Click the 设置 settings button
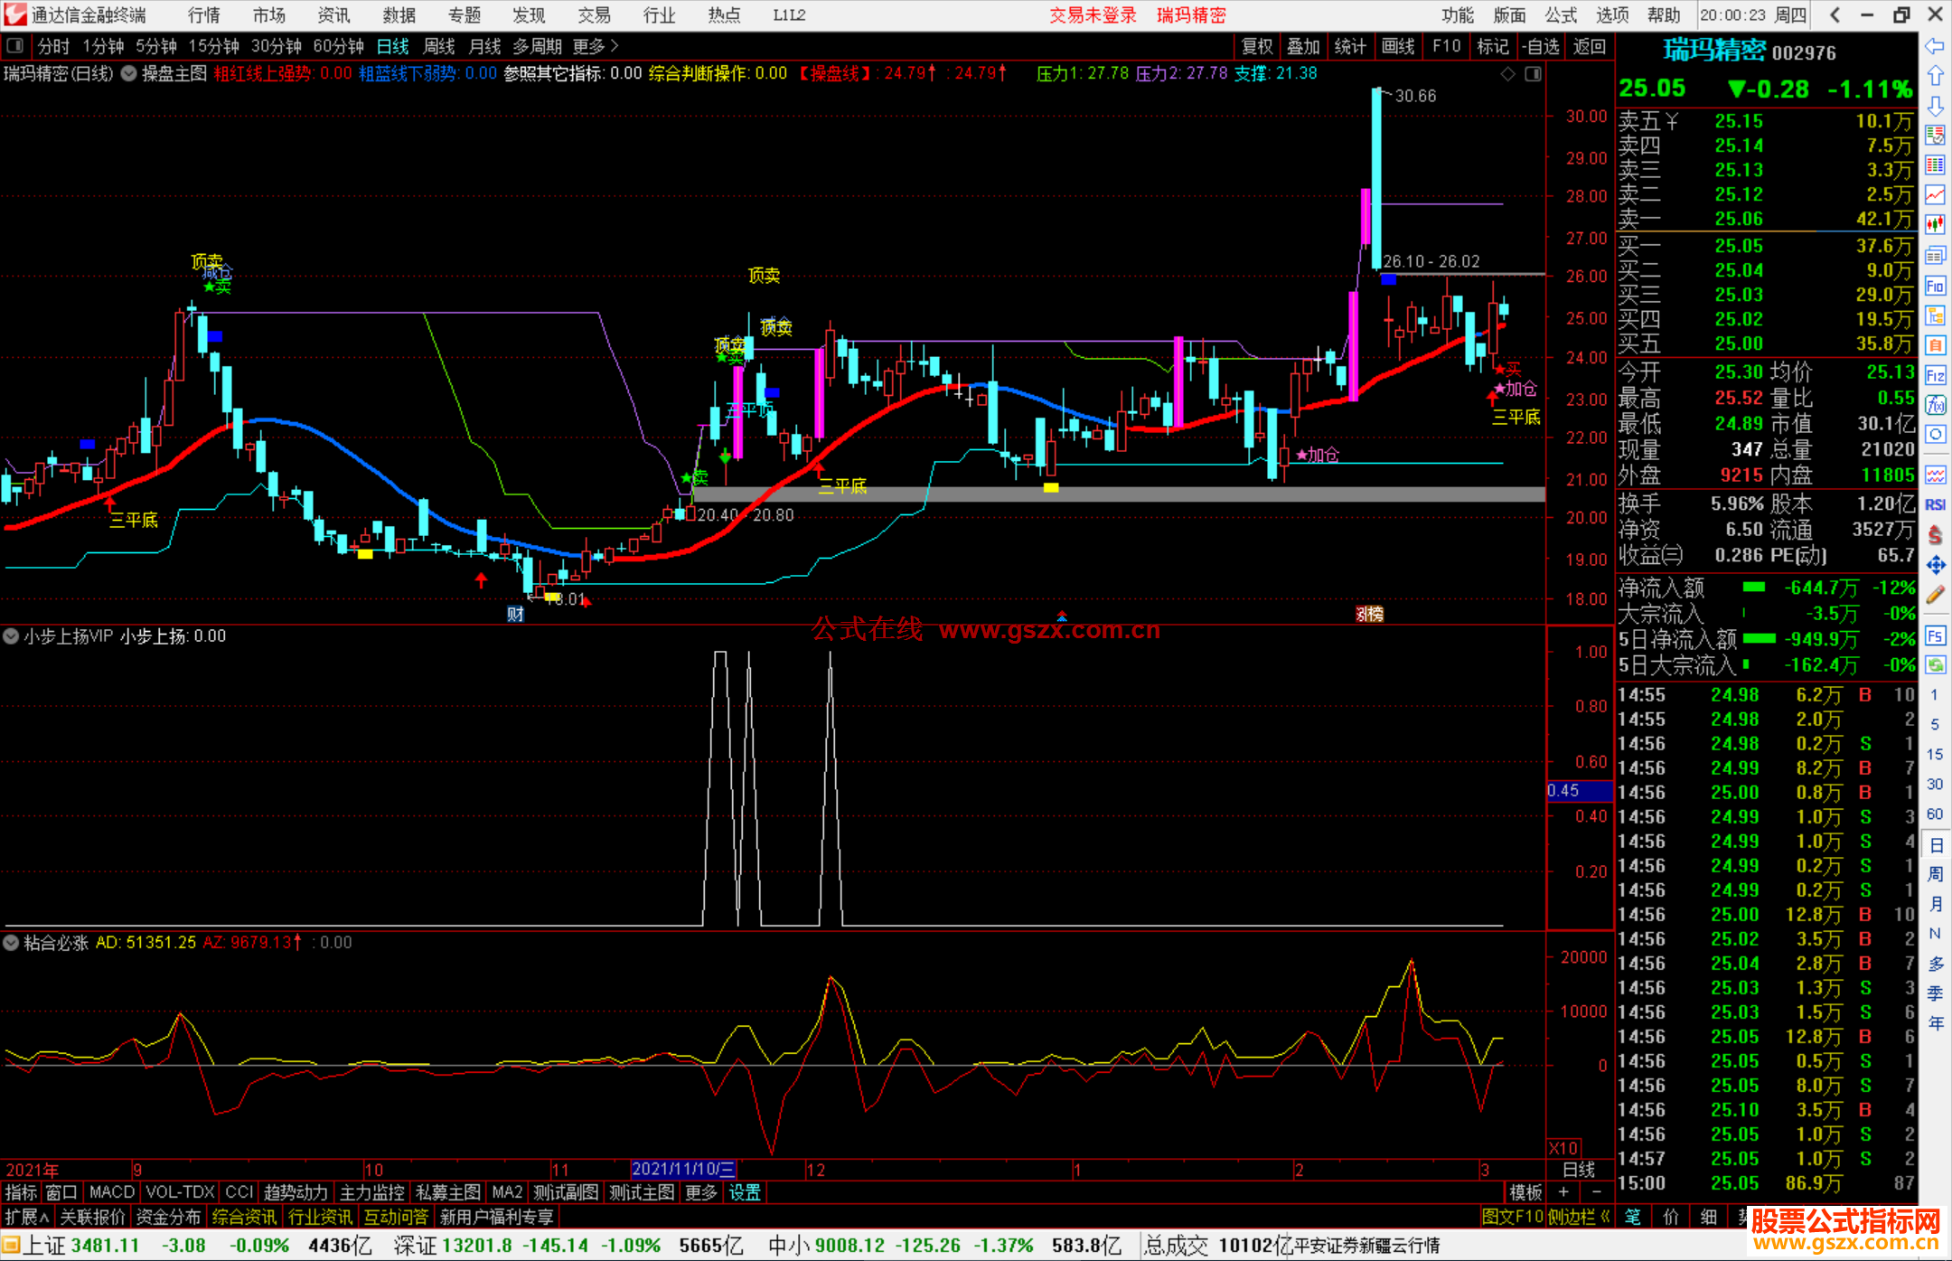Image resolution: width=1952 pixels, height=1261 pixels. pyautogui.click(x=745, y=1192)
